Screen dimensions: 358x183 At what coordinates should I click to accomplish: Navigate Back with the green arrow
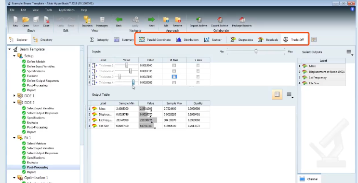[119, 20]
